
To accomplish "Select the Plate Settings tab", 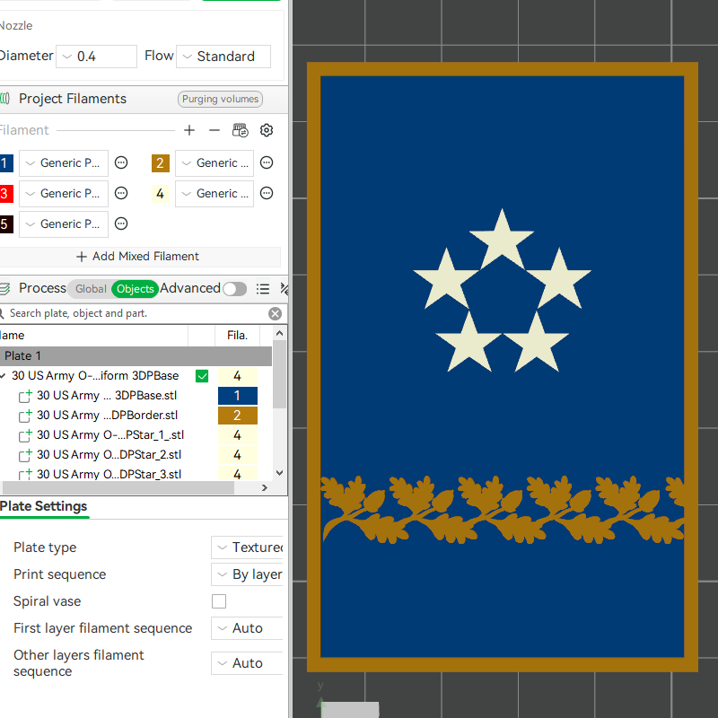I will click(43, 506).
